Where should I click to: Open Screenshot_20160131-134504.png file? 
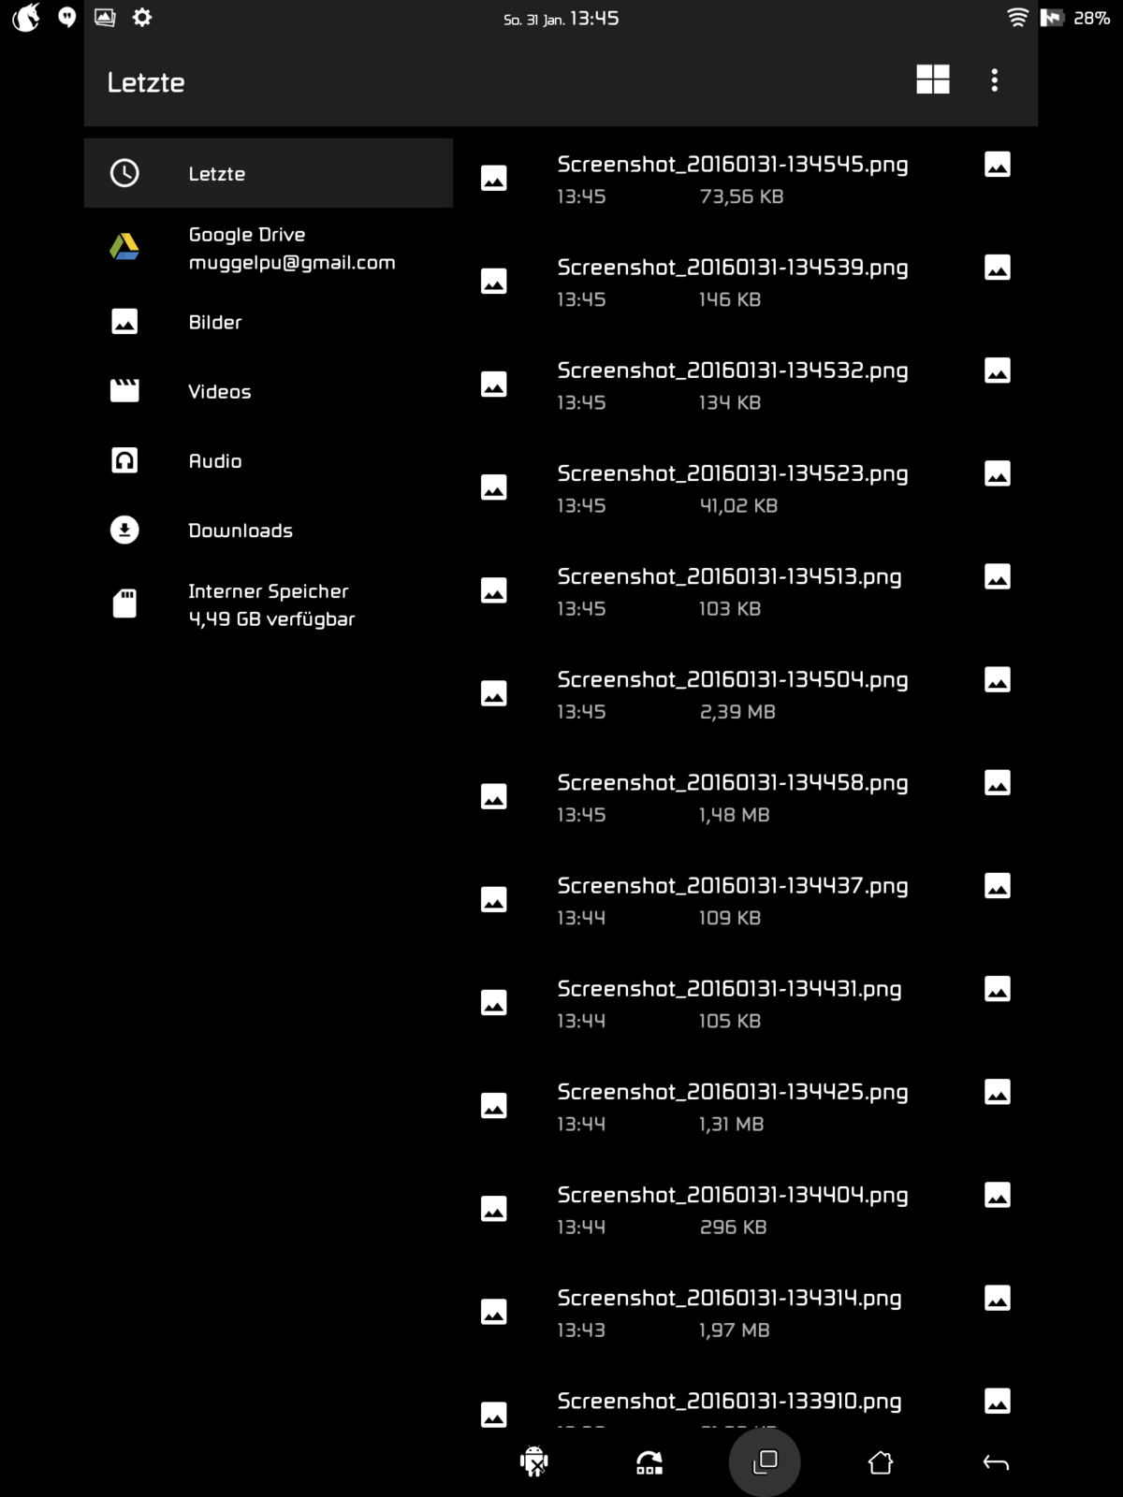click(x=732, y=680)
